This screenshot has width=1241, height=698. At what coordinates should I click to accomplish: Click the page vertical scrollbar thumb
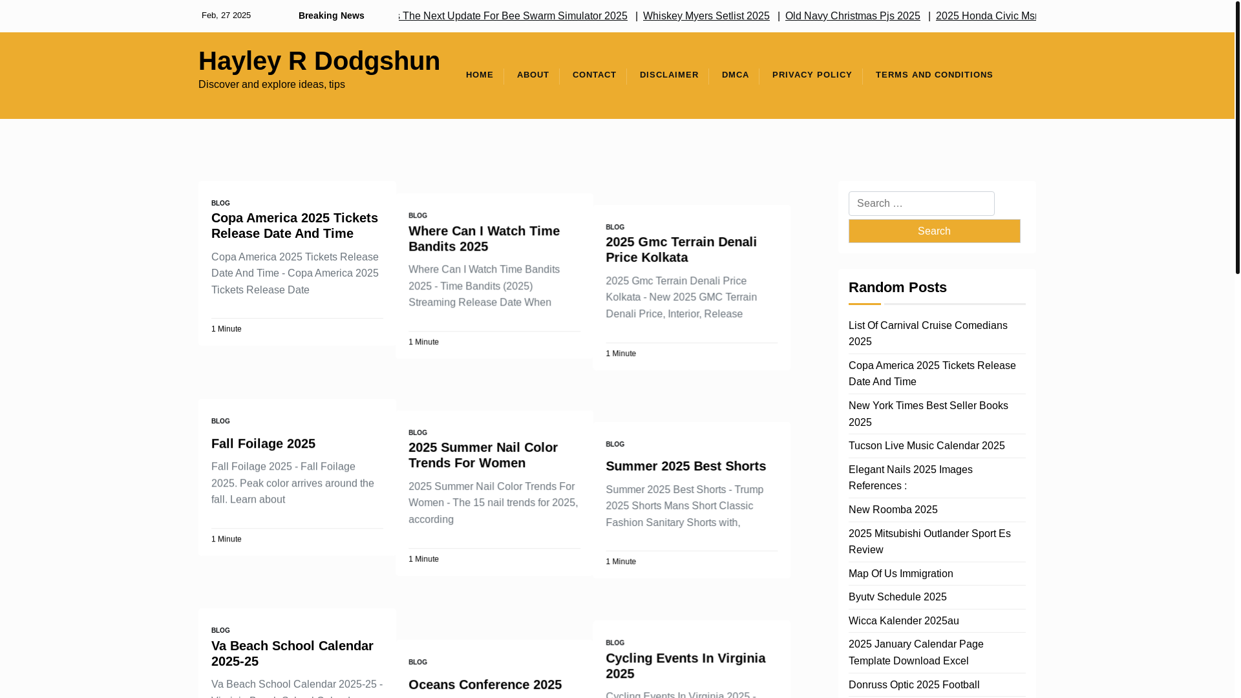coord(1237,137)
